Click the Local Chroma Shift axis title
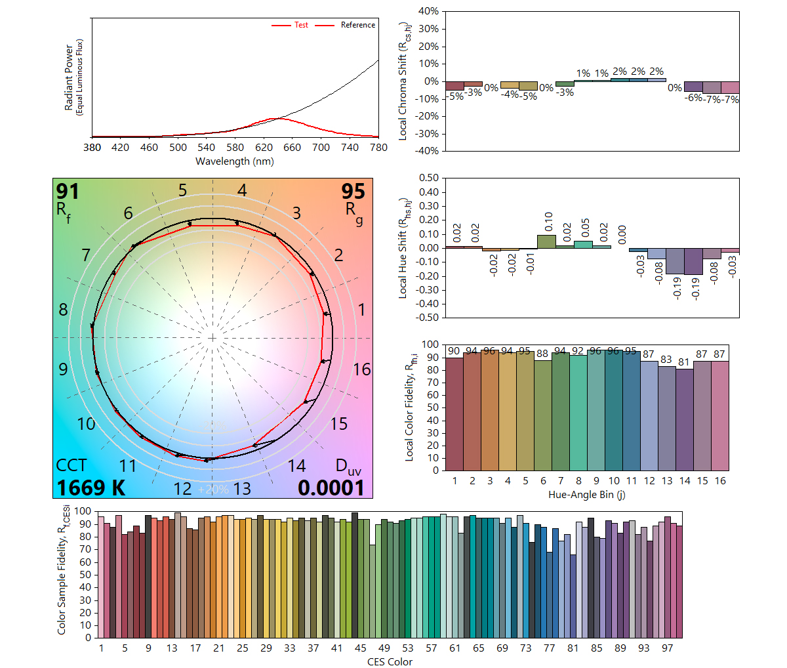This screenshot has height=668, width=787. click(405, 81)
